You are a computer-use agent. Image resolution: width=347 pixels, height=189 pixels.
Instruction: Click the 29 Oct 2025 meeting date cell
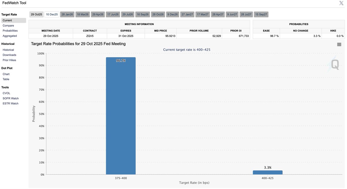[x=51, y=36]
